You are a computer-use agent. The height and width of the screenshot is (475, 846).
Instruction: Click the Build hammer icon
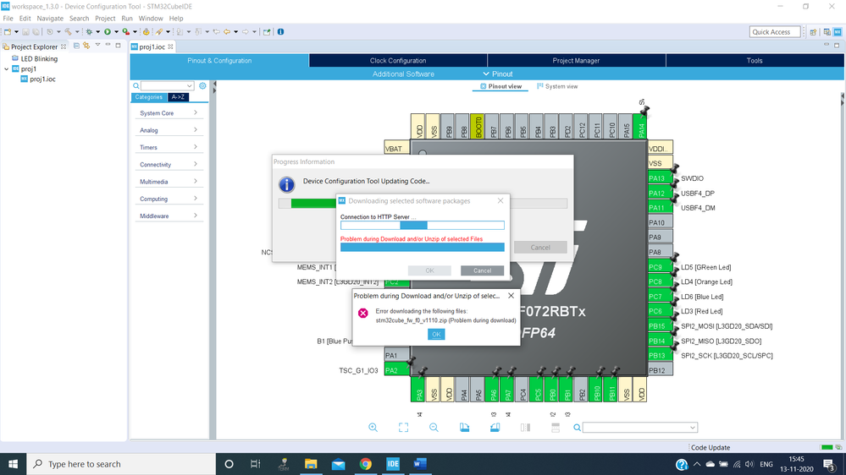pyautogui.click(x=68, y=32)
